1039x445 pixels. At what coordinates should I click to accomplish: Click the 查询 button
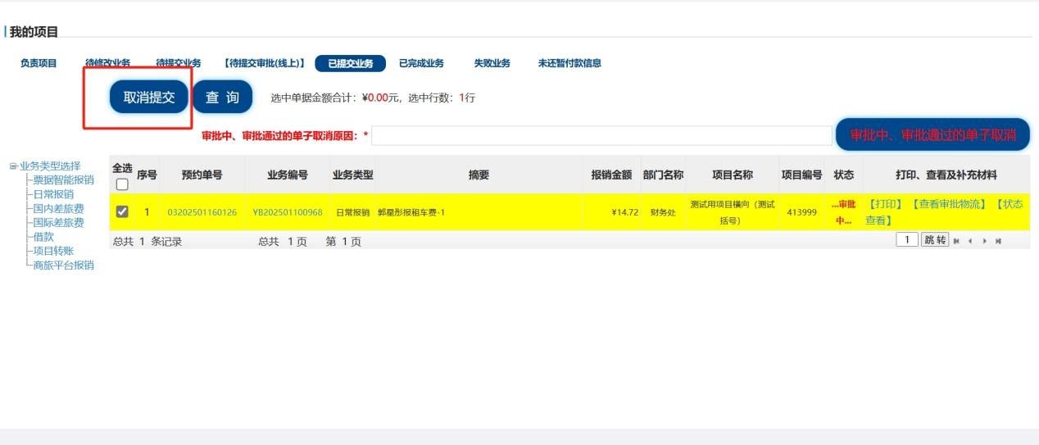pyautogui.click(x=222, y=98)
